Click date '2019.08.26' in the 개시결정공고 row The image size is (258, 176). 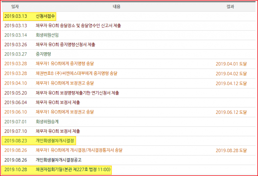(16, 160)
